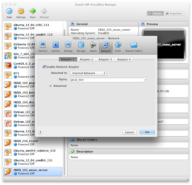The width and height of the screenshot is (192, 185).
Task: Open Shared Folders settings pane icon
Action: tap(134, 45)
